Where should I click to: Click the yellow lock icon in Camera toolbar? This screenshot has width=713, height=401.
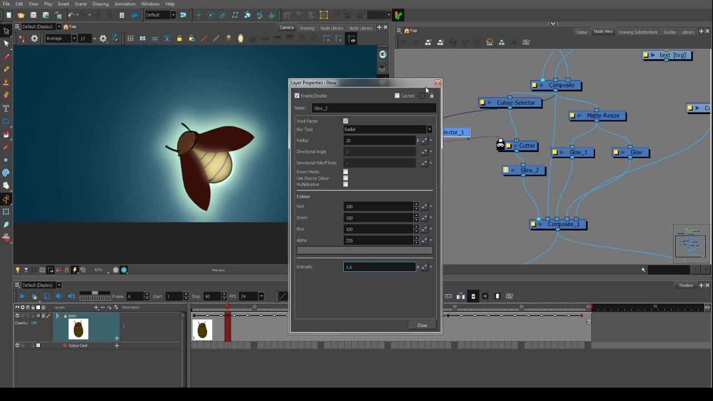[179, 38]
